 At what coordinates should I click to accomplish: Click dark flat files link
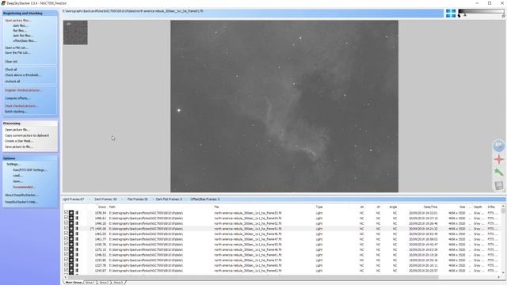pos(22,36)
